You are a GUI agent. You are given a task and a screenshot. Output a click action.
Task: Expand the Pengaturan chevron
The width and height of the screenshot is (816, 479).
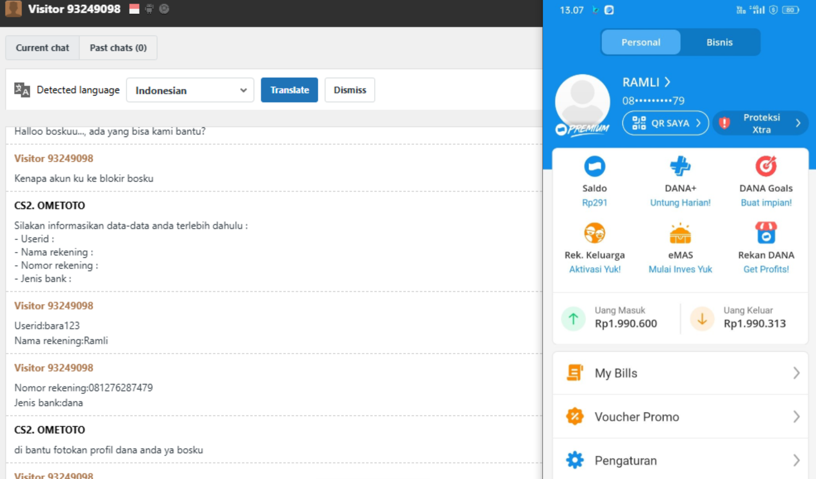(796, 460)
